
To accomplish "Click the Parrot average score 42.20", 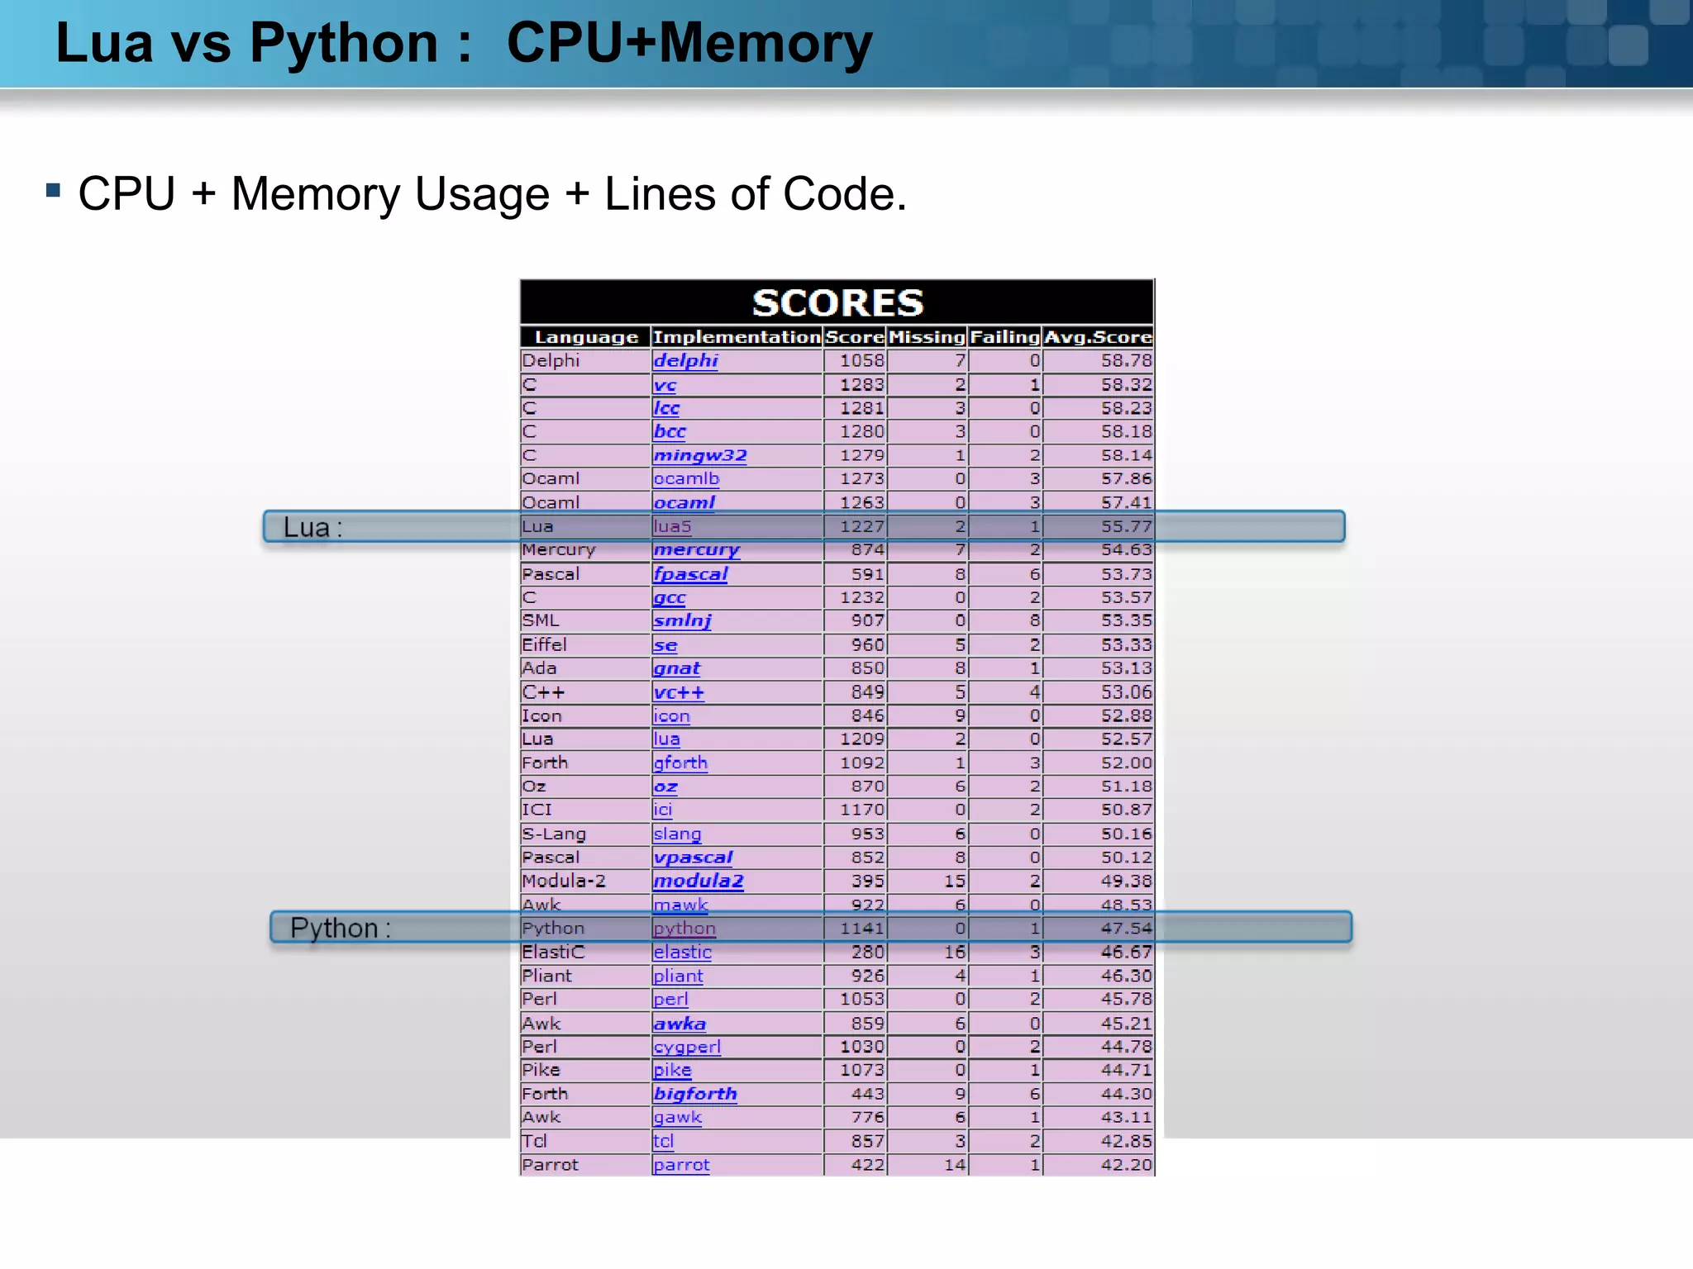I will coord(1126,1165).
